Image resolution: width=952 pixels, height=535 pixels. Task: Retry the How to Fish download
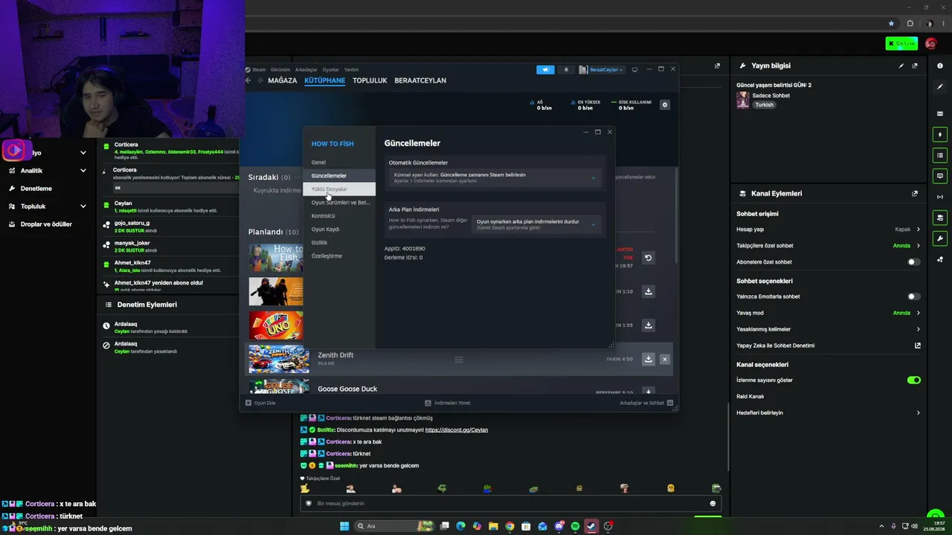point(648,258)
